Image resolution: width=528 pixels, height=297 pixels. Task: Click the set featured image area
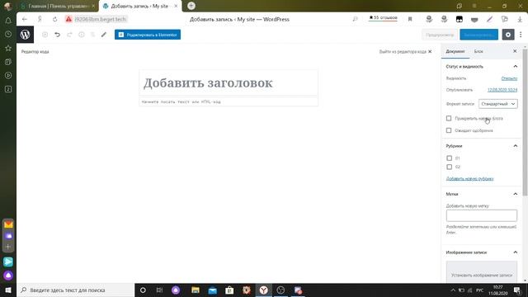point(482,272)
